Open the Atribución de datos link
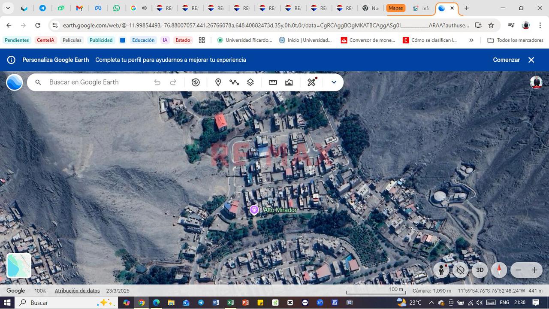The image size is (549, 309). [x=77, y=291]
